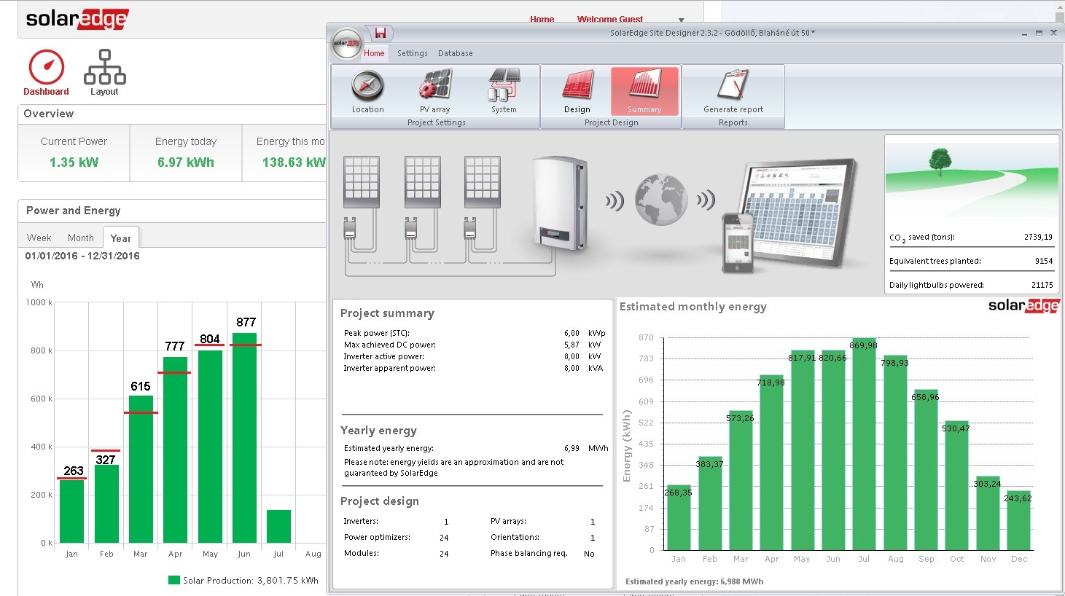Click the smartphone image in the diagram

point(738,243)
